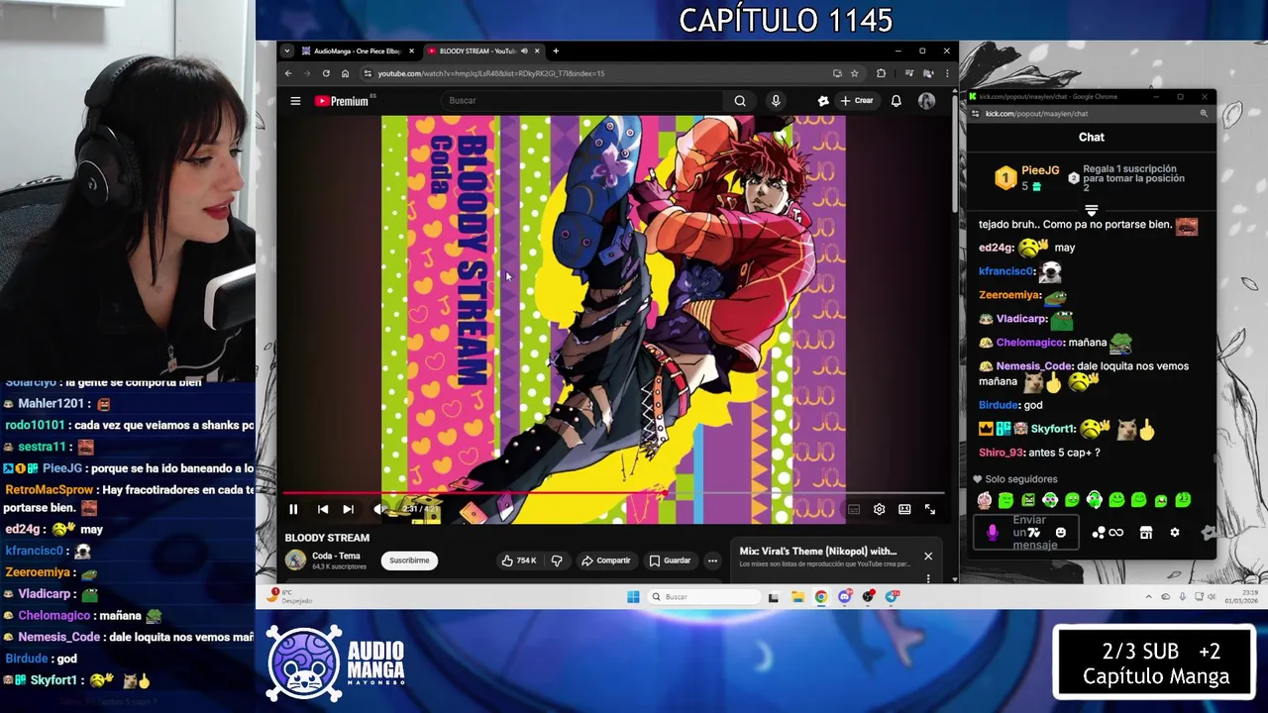Enter fullscreen on YouTube player

click(x=930, y=509)
